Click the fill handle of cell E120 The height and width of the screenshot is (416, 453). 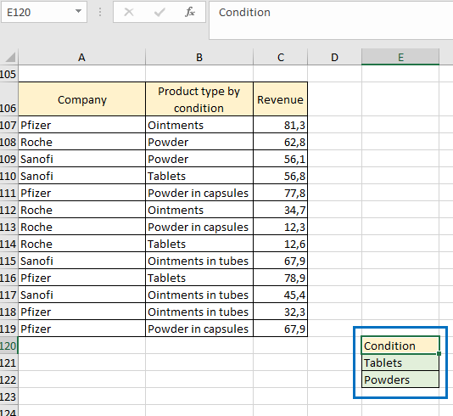tap(439, 353)
